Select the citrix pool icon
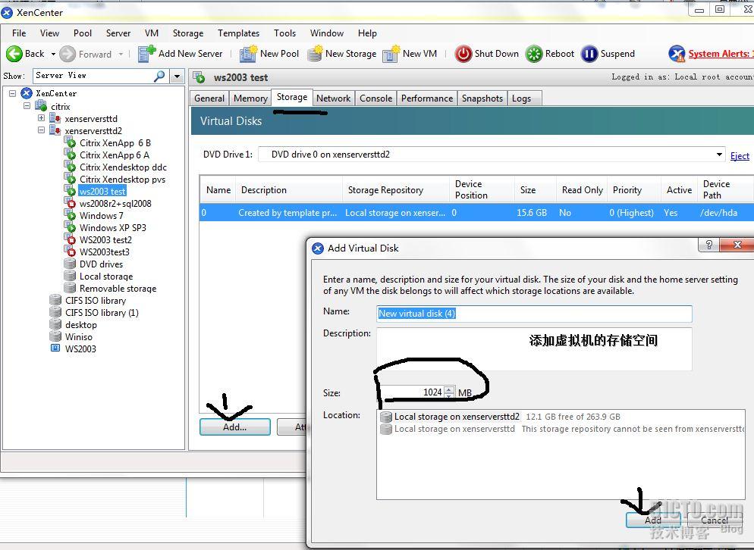 click(42, 106)
